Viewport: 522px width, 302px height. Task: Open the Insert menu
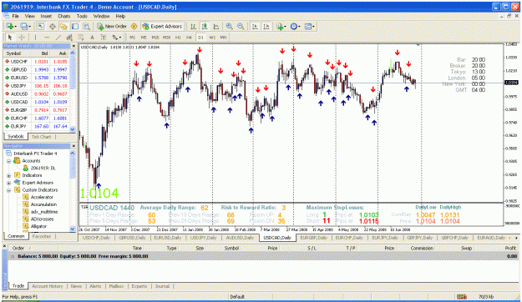tap(46, 16)
